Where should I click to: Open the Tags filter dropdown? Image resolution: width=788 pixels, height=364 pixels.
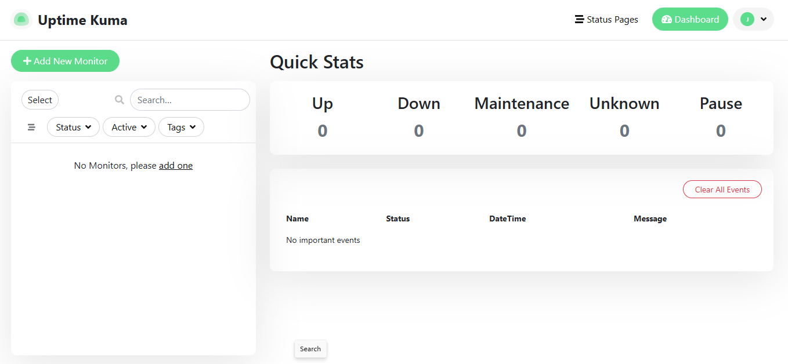(181, 127)
